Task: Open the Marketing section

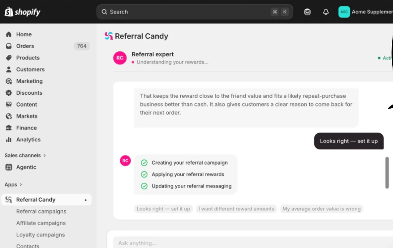Action: [x=29, y=81]
